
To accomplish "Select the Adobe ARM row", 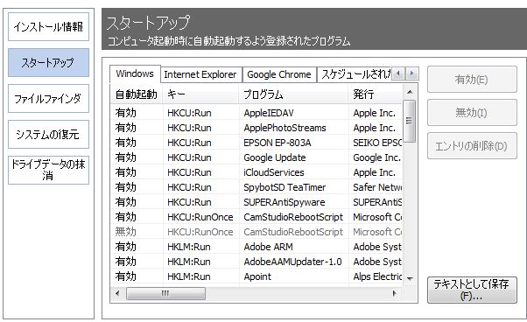I will 256,247.
